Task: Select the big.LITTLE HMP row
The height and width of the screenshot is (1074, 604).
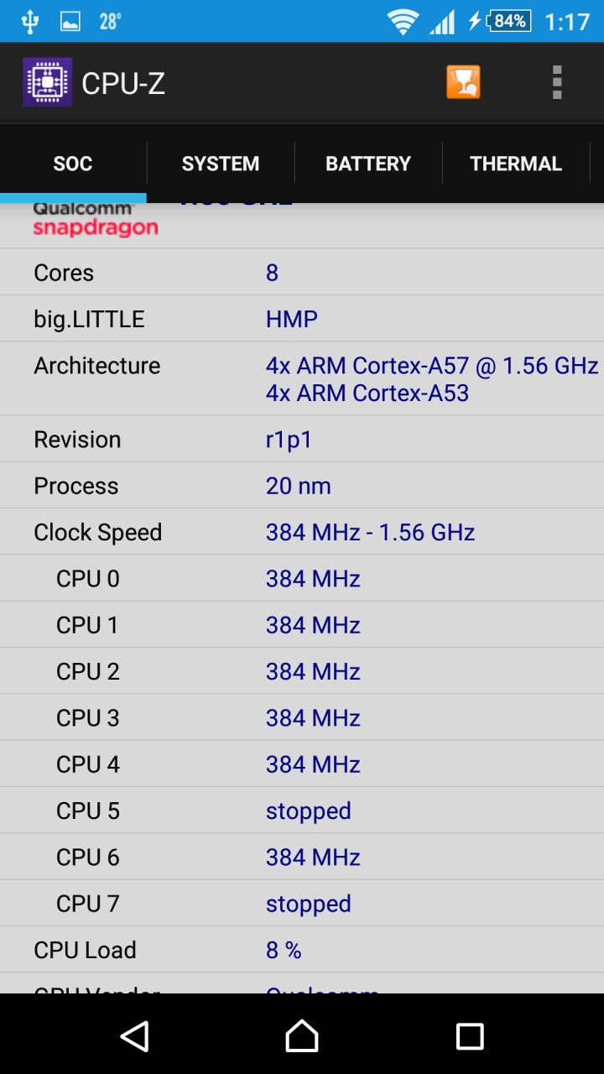Action: 302,319
